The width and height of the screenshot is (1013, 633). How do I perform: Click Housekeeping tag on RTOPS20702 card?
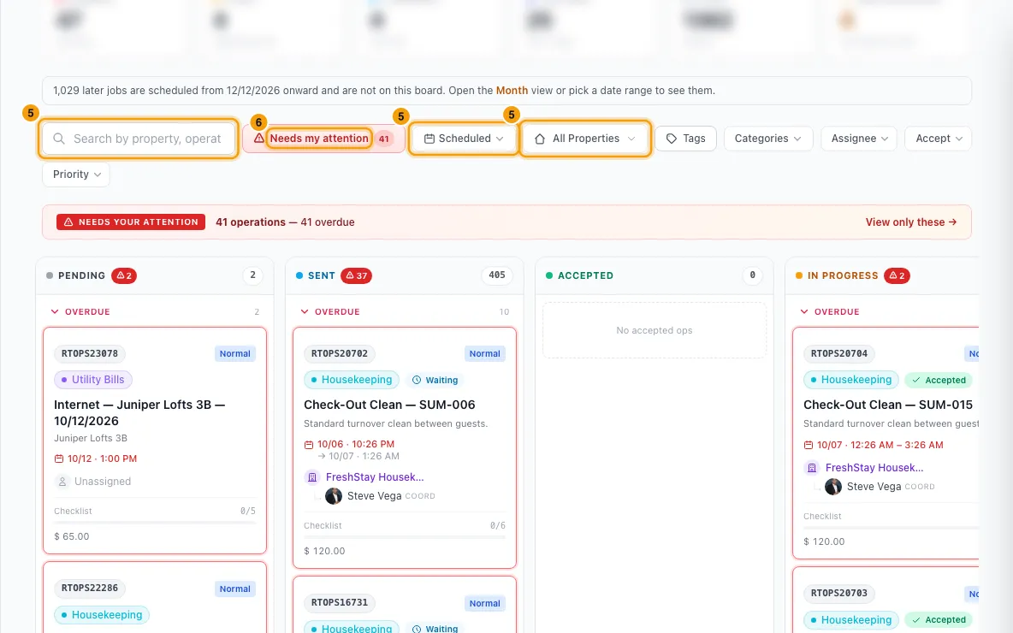352,380
